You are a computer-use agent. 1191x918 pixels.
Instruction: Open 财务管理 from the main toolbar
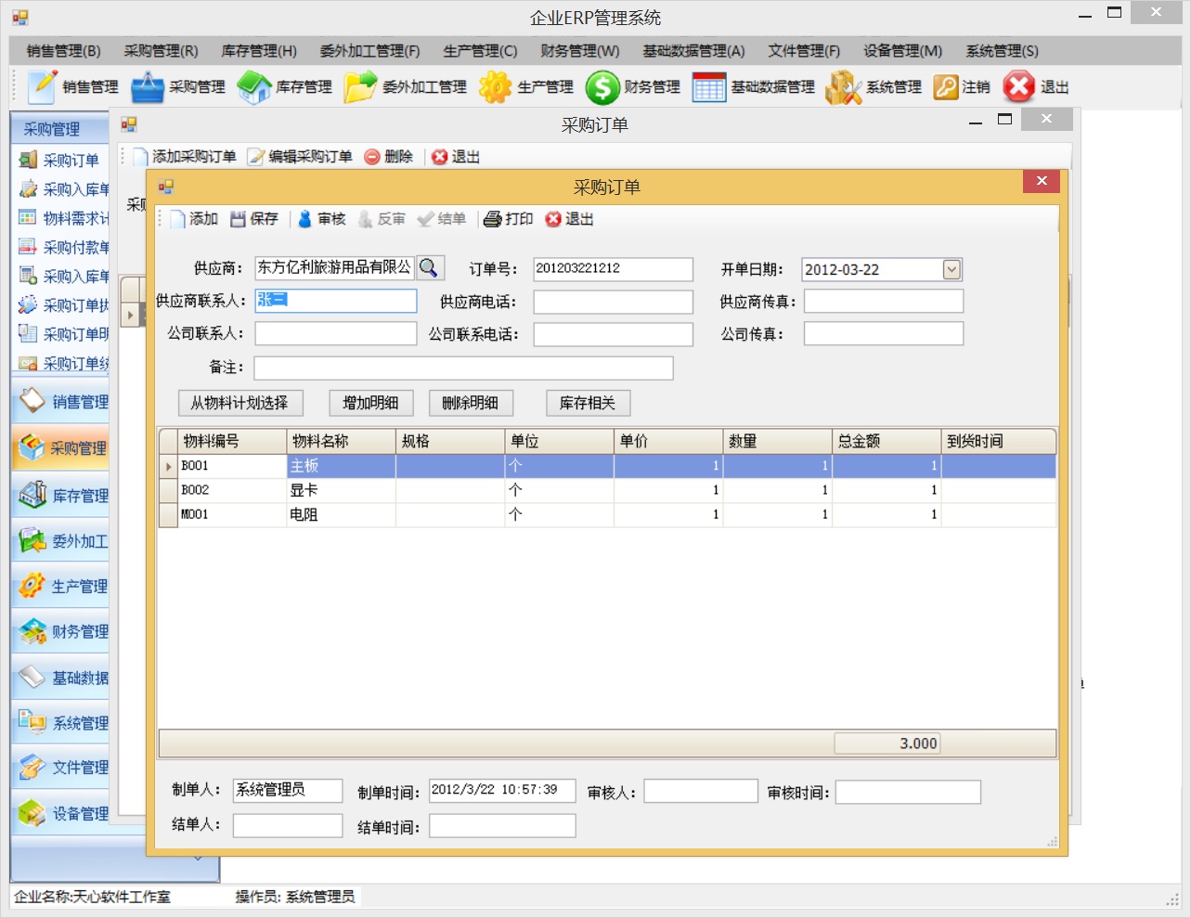pos(602,87)
